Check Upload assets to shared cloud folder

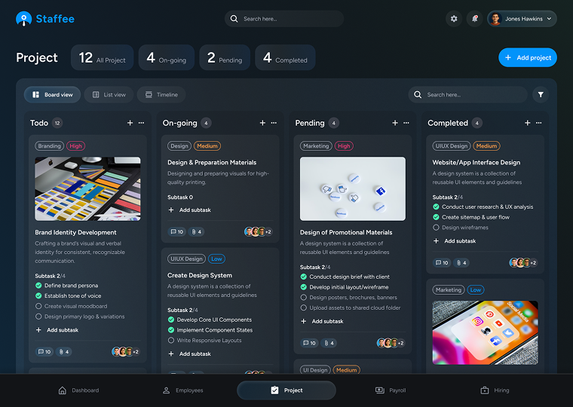click(x=303, y=308)
